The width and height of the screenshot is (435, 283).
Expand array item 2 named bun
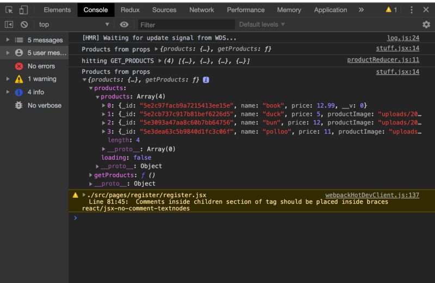pyautogui.click(x=103, y=123)
